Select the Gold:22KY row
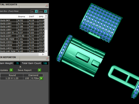 pos(22,36)
